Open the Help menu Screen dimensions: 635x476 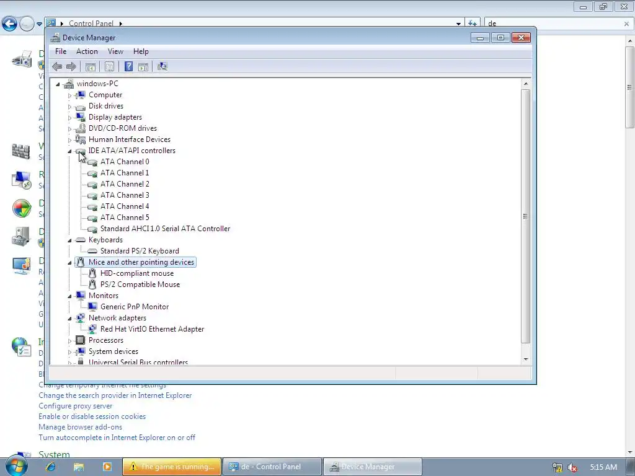141,51
